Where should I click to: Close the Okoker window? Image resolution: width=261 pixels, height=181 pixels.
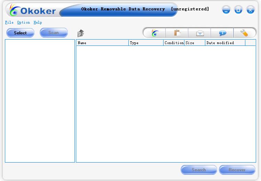coord(250,10)
